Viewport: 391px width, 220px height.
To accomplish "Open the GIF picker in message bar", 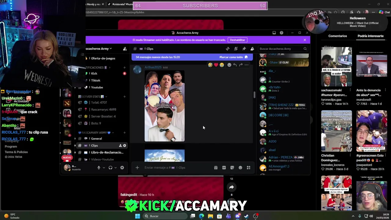I will [224, 167].
